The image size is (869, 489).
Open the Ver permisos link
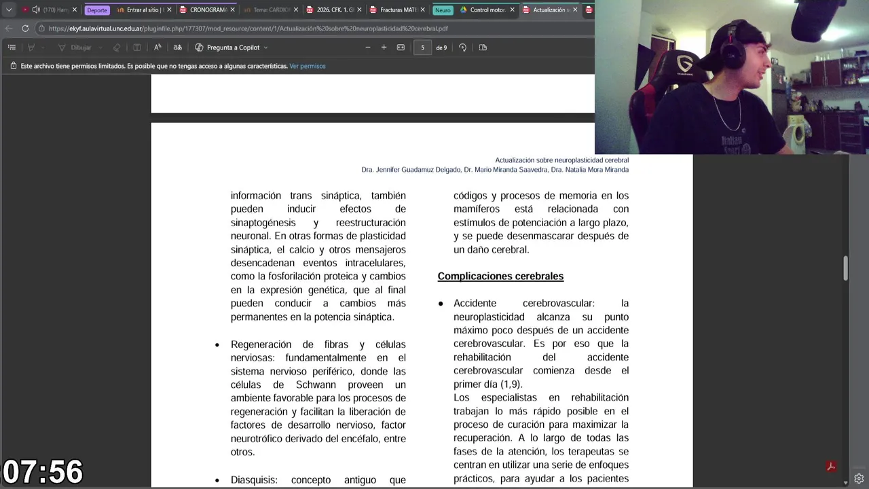(x=308, y=66)
